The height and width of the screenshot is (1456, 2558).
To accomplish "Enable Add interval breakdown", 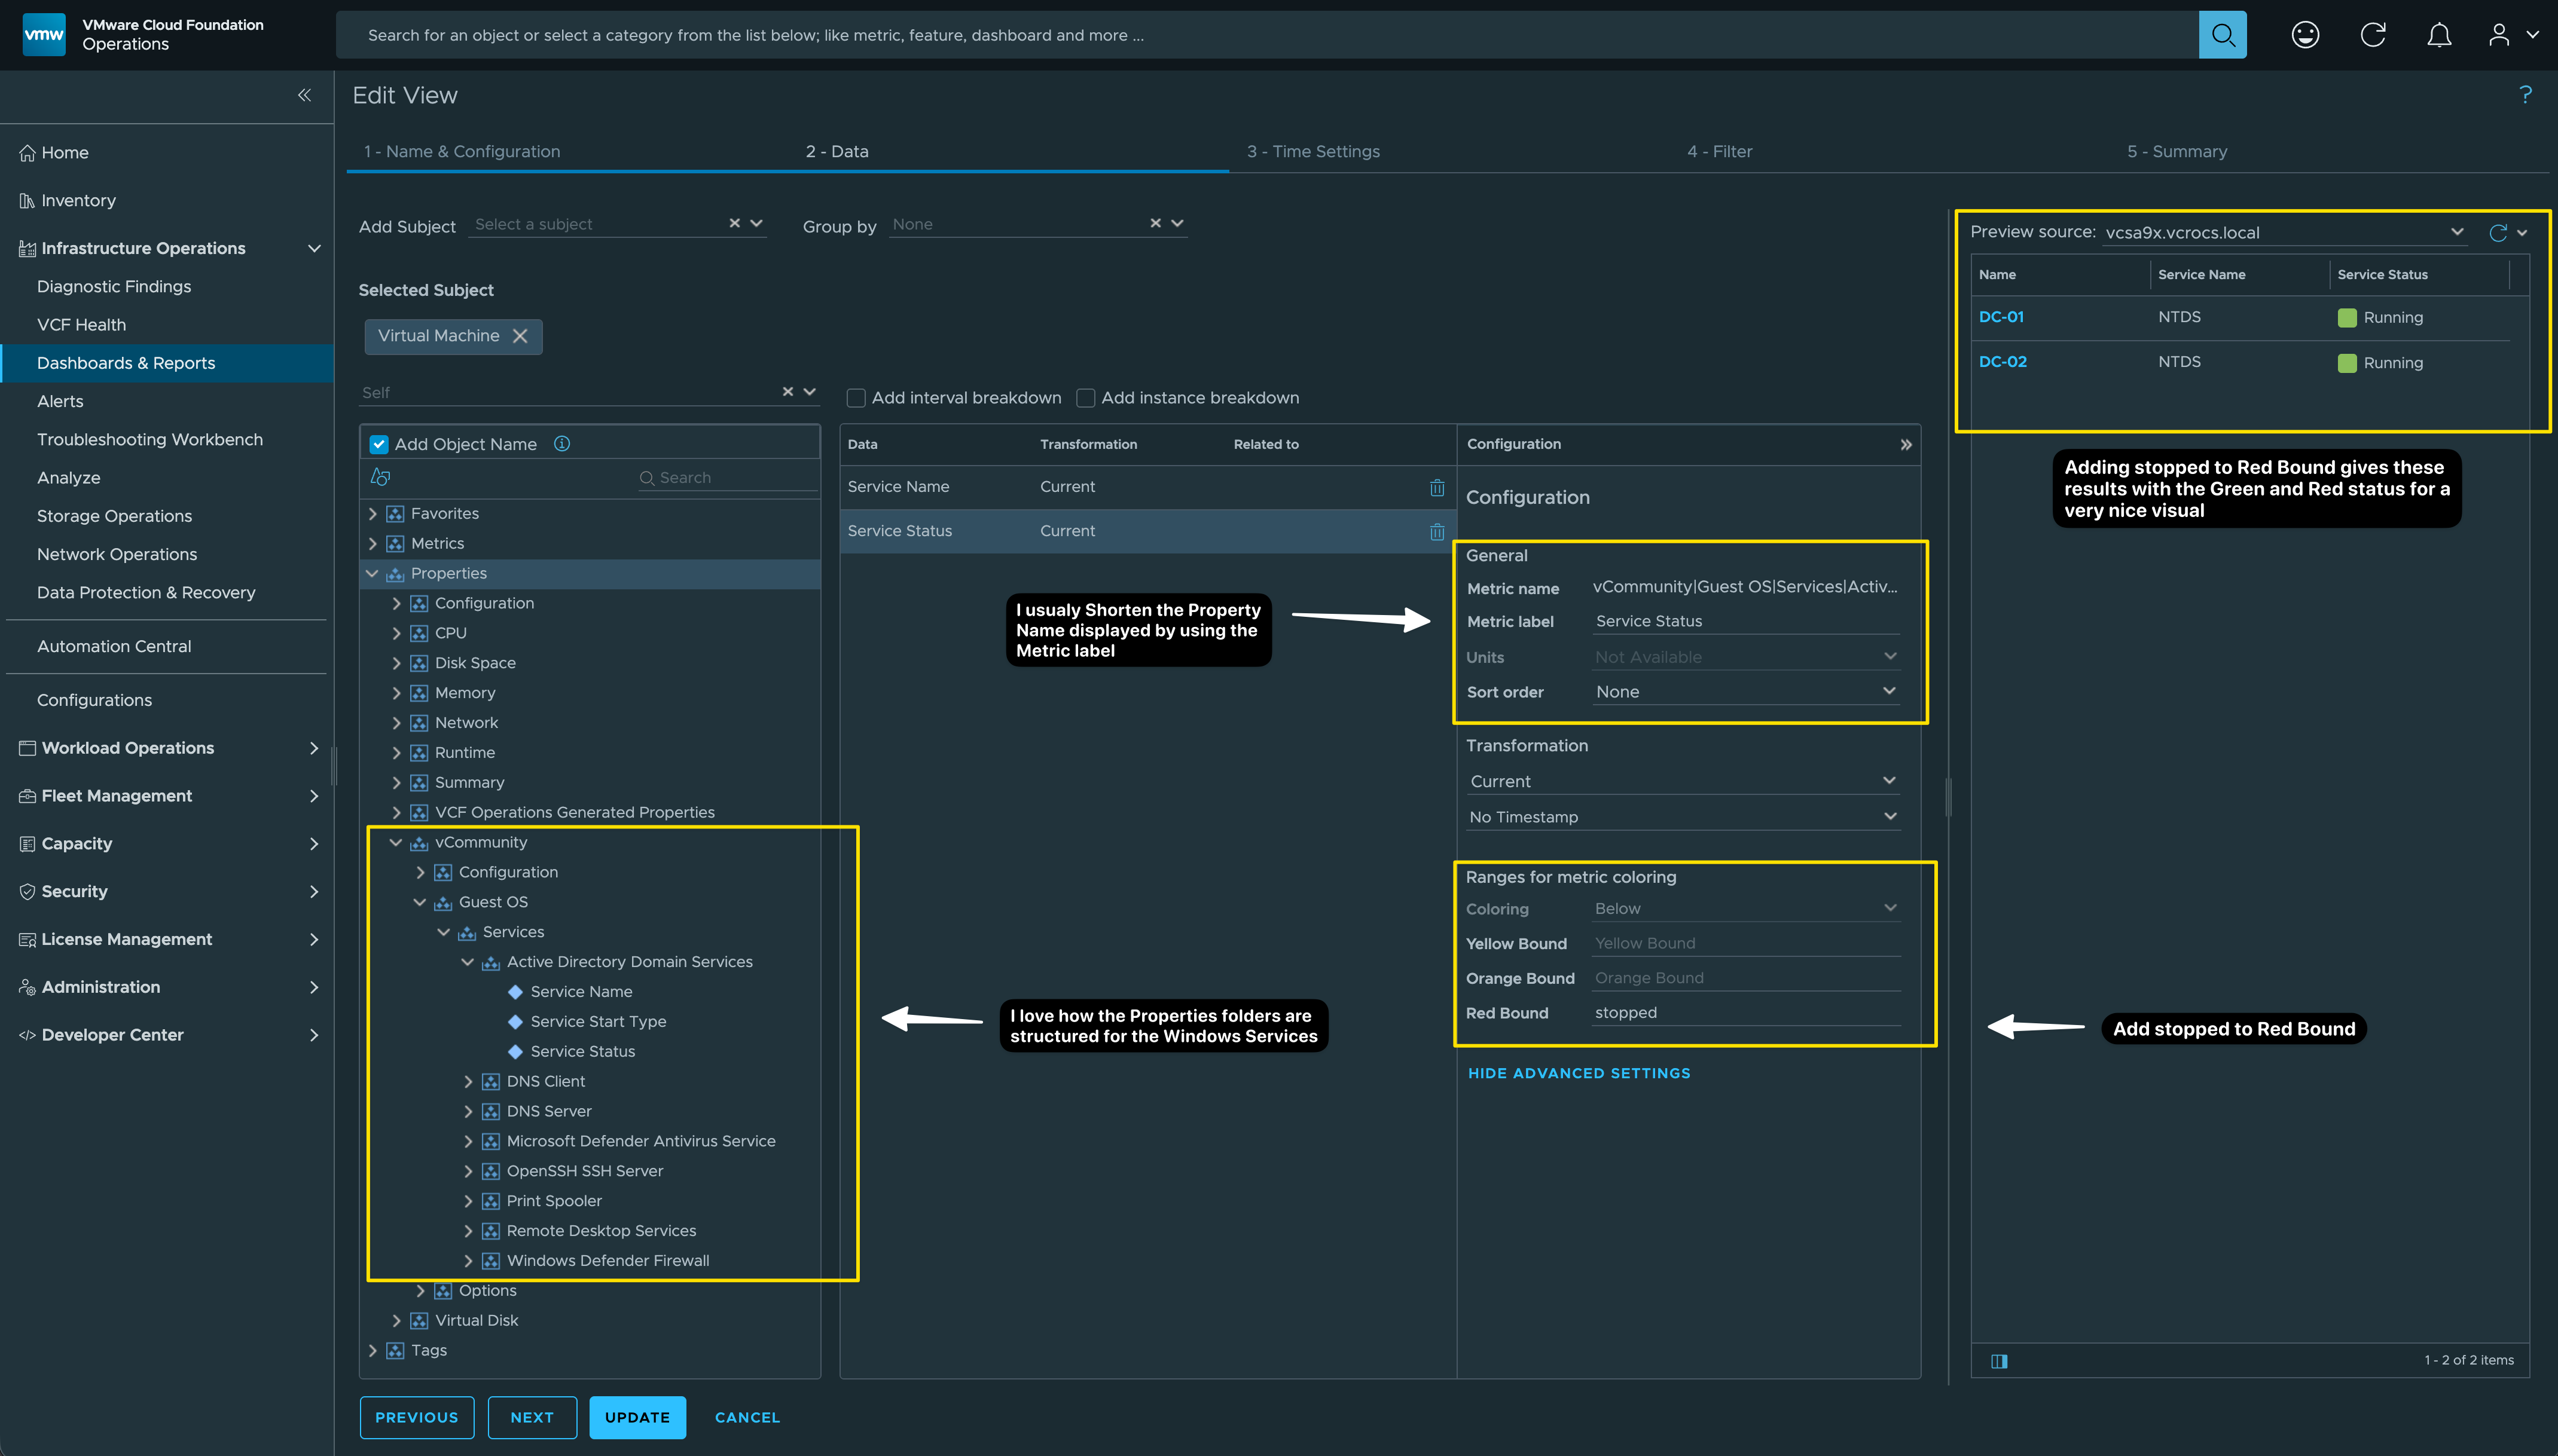I will coord(856,398).
